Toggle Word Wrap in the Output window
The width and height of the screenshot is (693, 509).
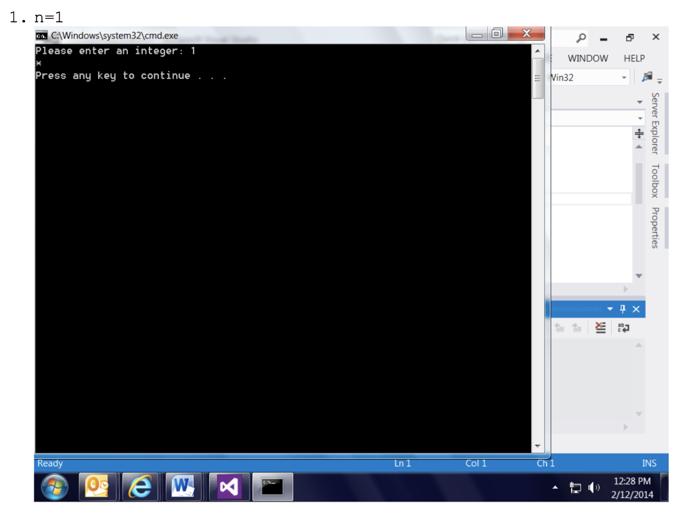pos(623,328)
